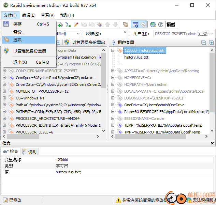Click the 已修改 status bar icon
The image size is (216, 205).
point(5,200)
